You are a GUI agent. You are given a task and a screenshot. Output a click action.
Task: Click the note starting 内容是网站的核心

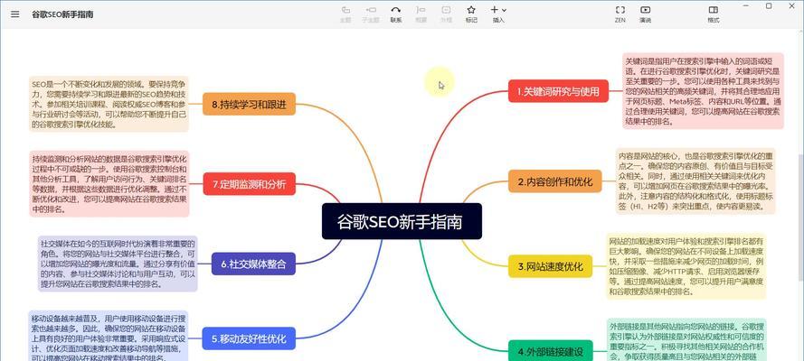pyautogui.click(x=695, y=181)
